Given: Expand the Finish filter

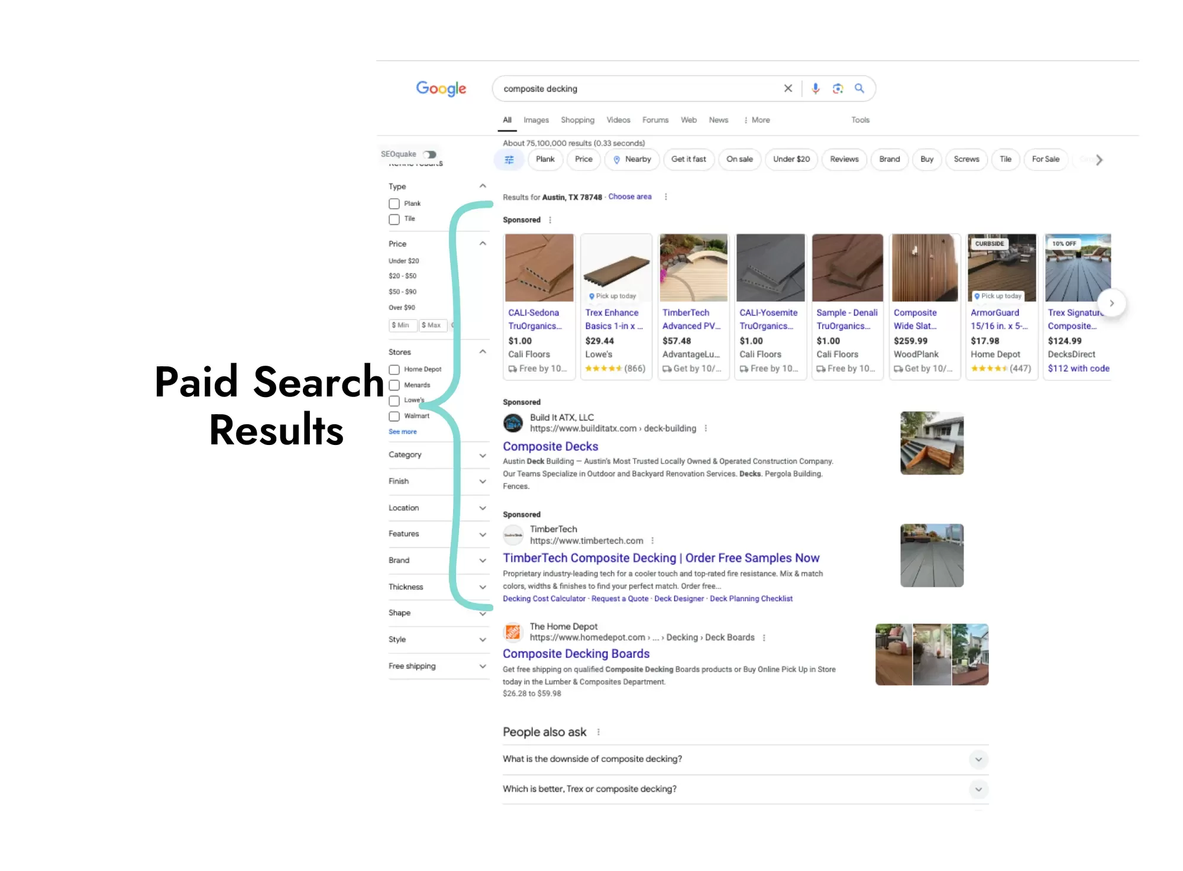Looking at the screenshot, I should pyautogui.click(x=483, y=482).
